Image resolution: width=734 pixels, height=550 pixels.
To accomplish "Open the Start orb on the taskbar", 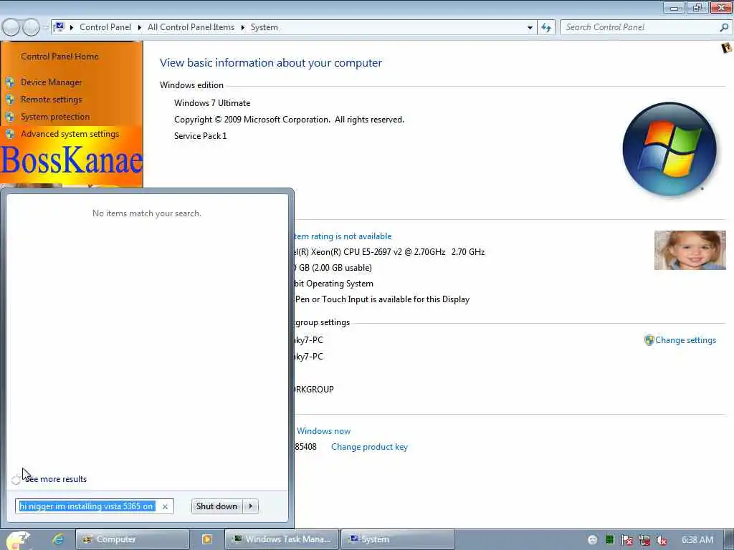I will 18,539.
